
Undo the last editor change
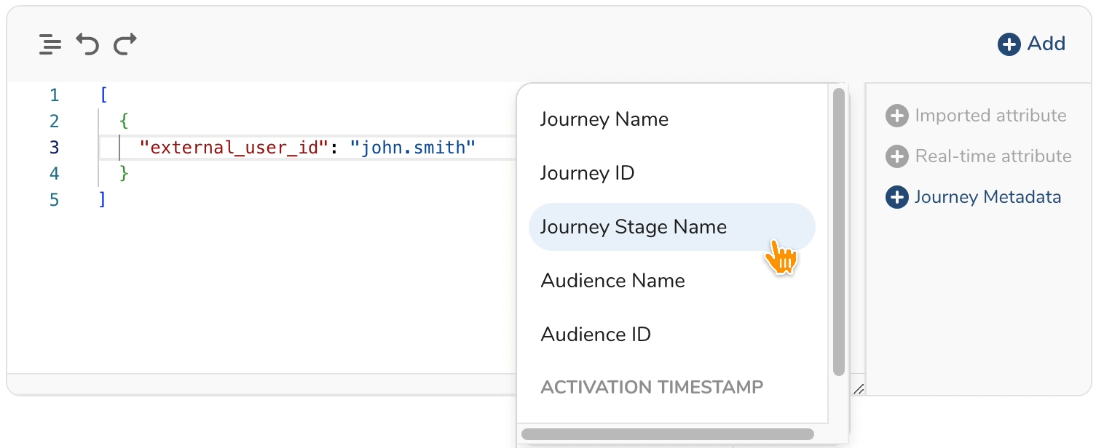tap(87, 44)
